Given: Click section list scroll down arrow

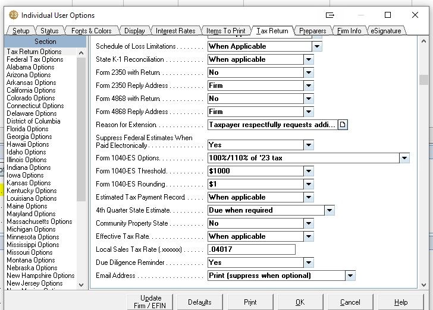Looking at the screenshot, I should [81, 284].
